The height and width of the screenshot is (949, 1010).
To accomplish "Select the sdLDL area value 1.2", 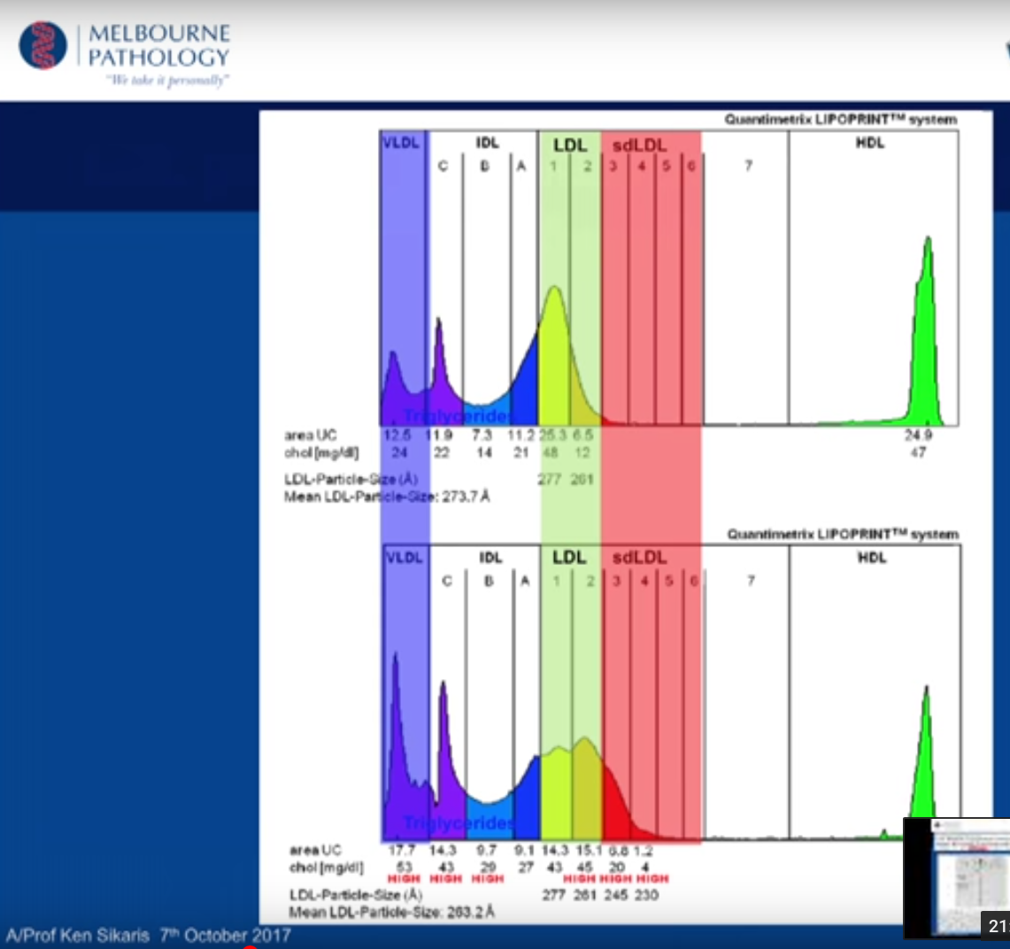I will [x=643, y=851].
